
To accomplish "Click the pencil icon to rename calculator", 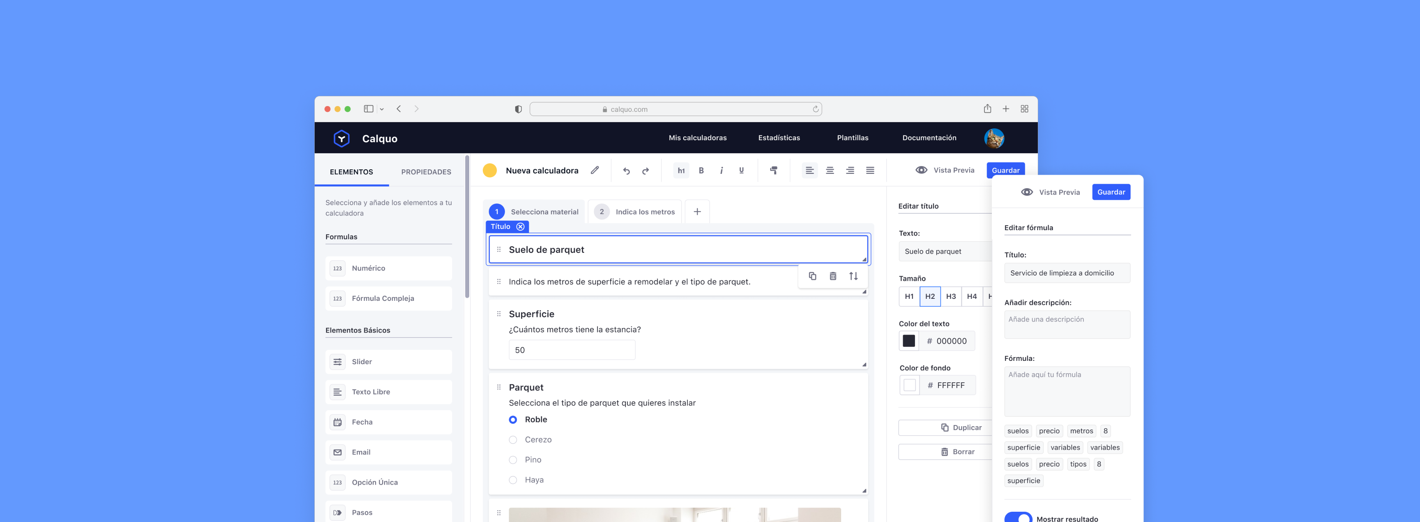I will [x=595, y=170].
